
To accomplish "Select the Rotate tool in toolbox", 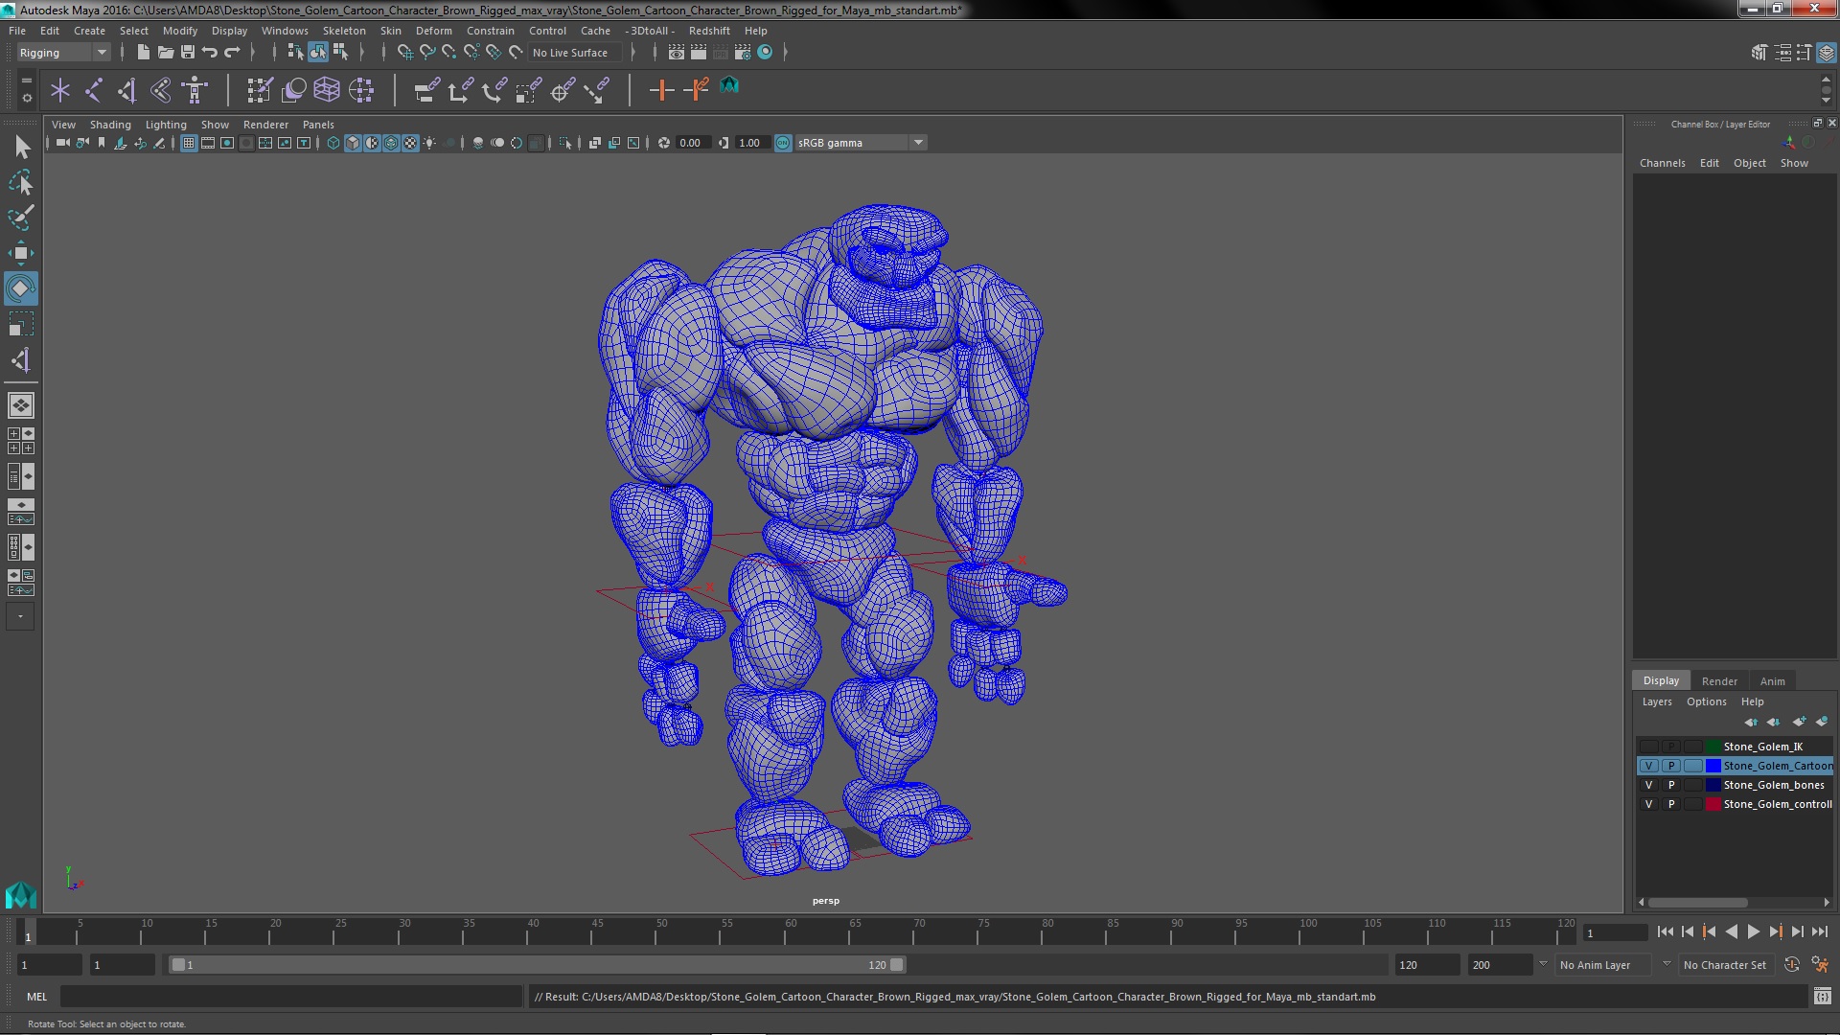I will click(20, 288).
